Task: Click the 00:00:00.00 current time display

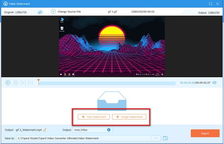Action: [x=187, y=83]
